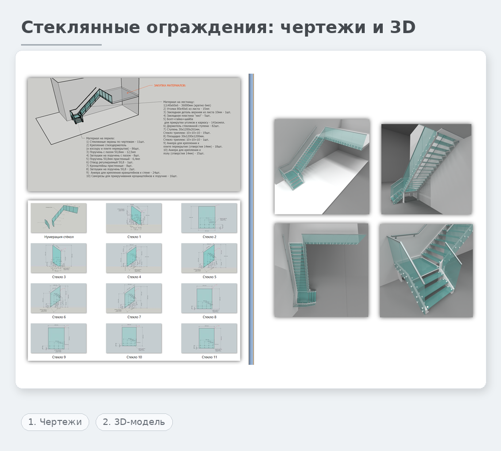The image size is (501, 451).
Task: Open the 'Стекло 4' drawing thumbnail
Action: coord(134,258)
